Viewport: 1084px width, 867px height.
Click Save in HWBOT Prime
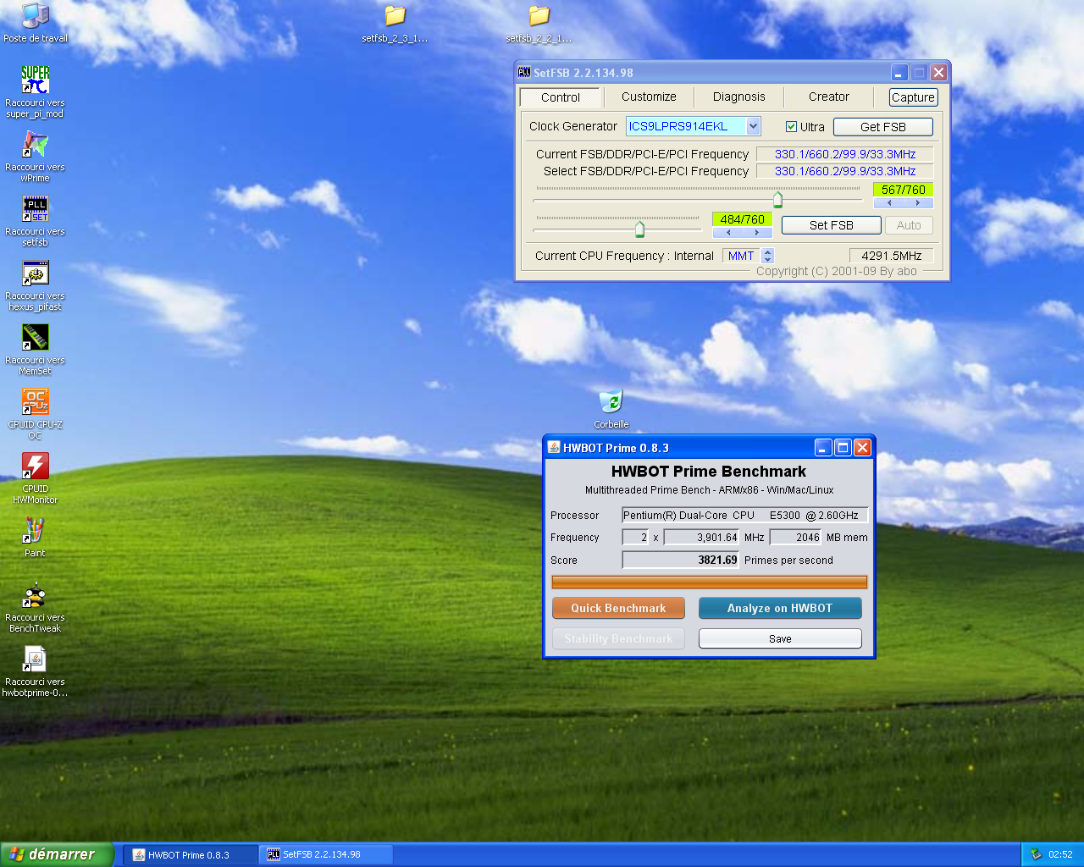[x=780, y=638]
